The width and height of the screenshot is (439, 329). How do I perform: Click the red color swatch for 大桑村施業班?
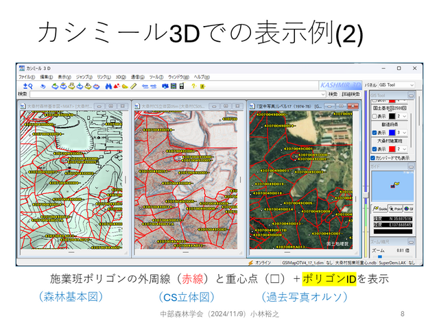392,149
